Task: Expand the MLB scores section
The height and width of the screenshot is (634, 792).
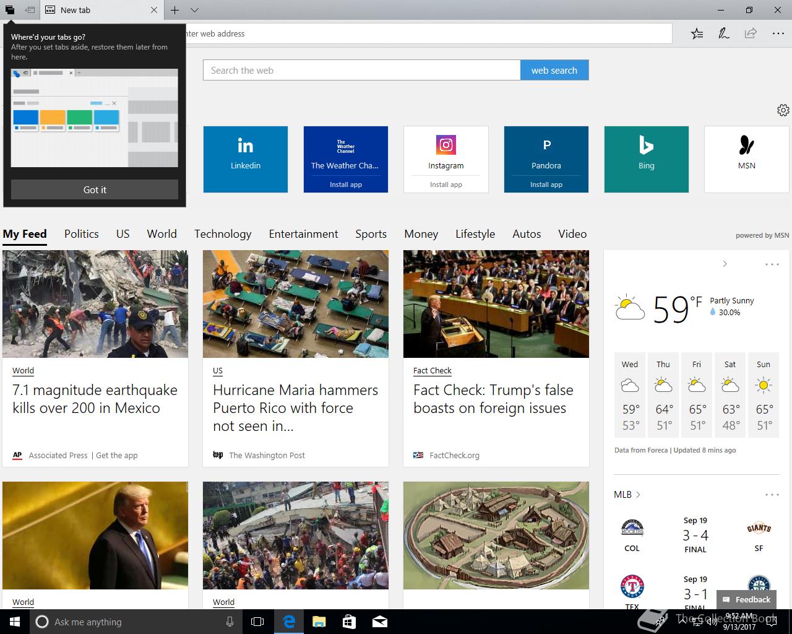Action: pos(627,495)
